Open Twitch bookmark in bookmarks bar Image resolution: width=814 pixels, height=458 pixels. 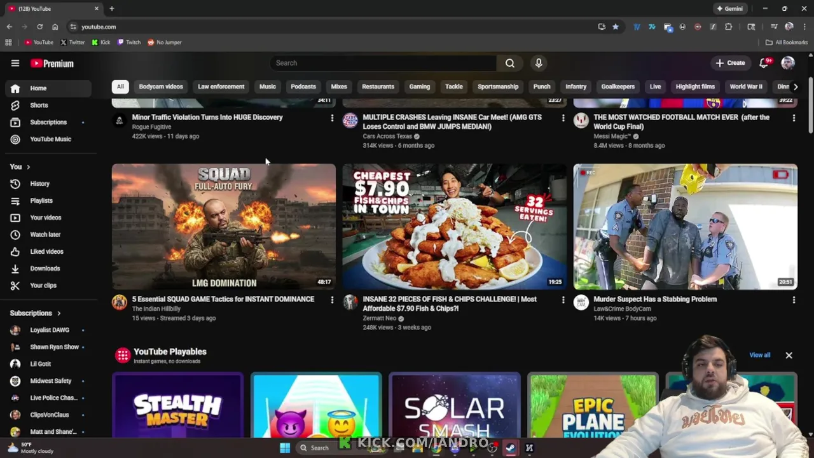[129, 43]
